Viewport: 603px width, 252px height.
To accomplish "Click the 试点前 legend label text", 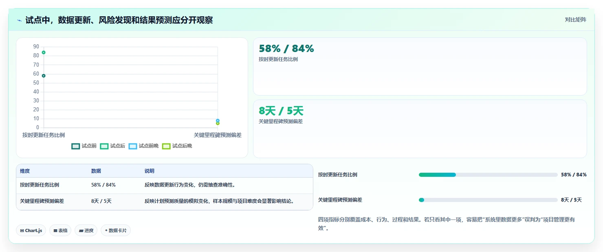I will (89, 146).
